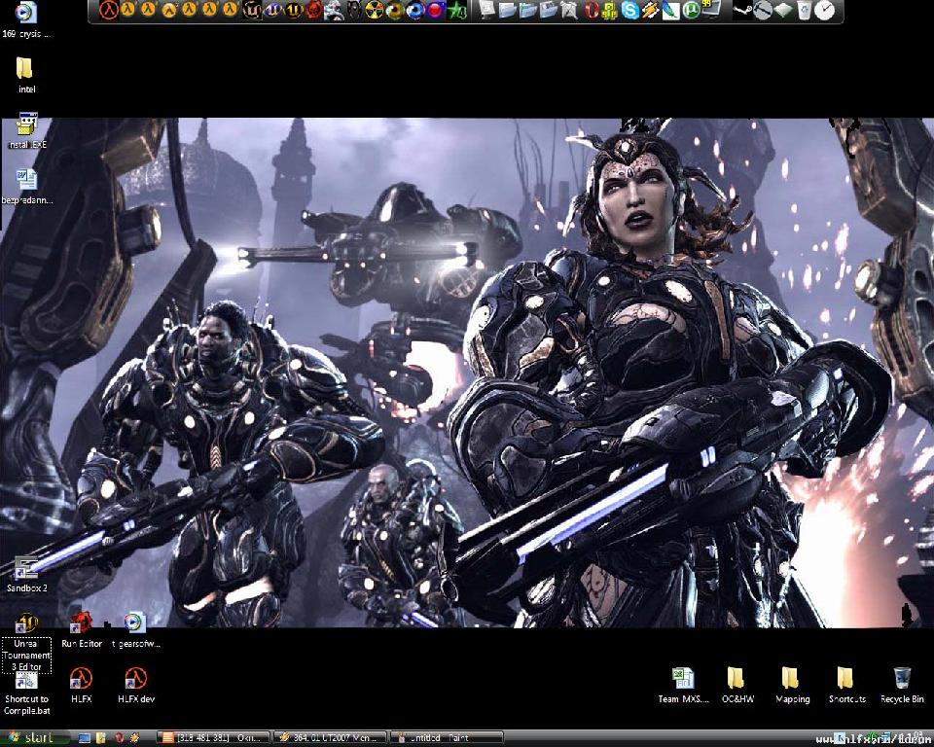
Task: Open the OC&HW folder on the desktop
Action: (736, 685)
